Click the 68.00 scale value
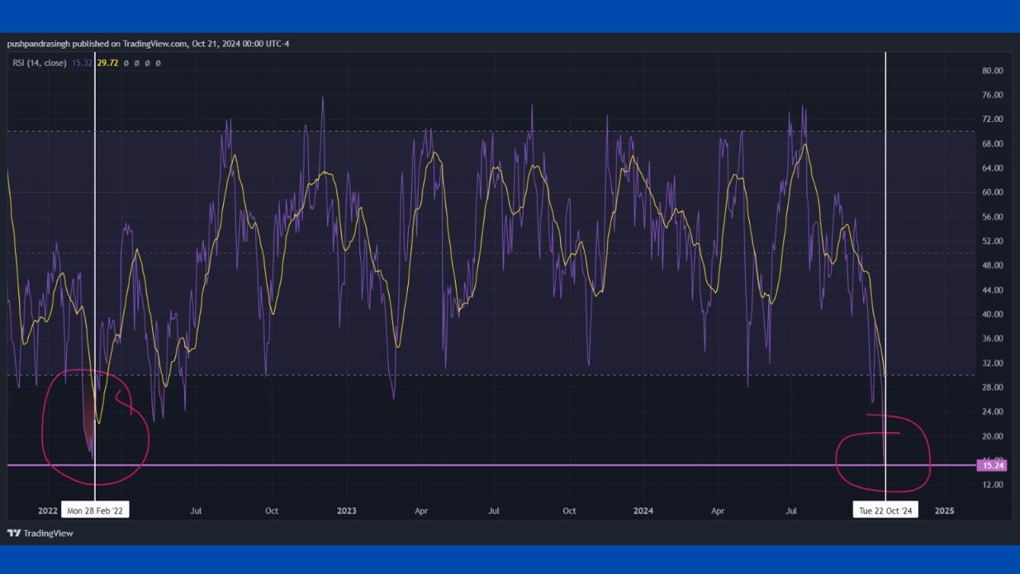 [992, 143]
